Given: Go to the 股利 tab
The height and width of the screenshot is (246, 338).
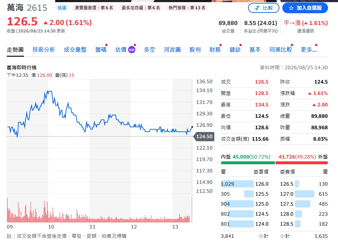Looking at the screenshot, I should coord(195,50).
